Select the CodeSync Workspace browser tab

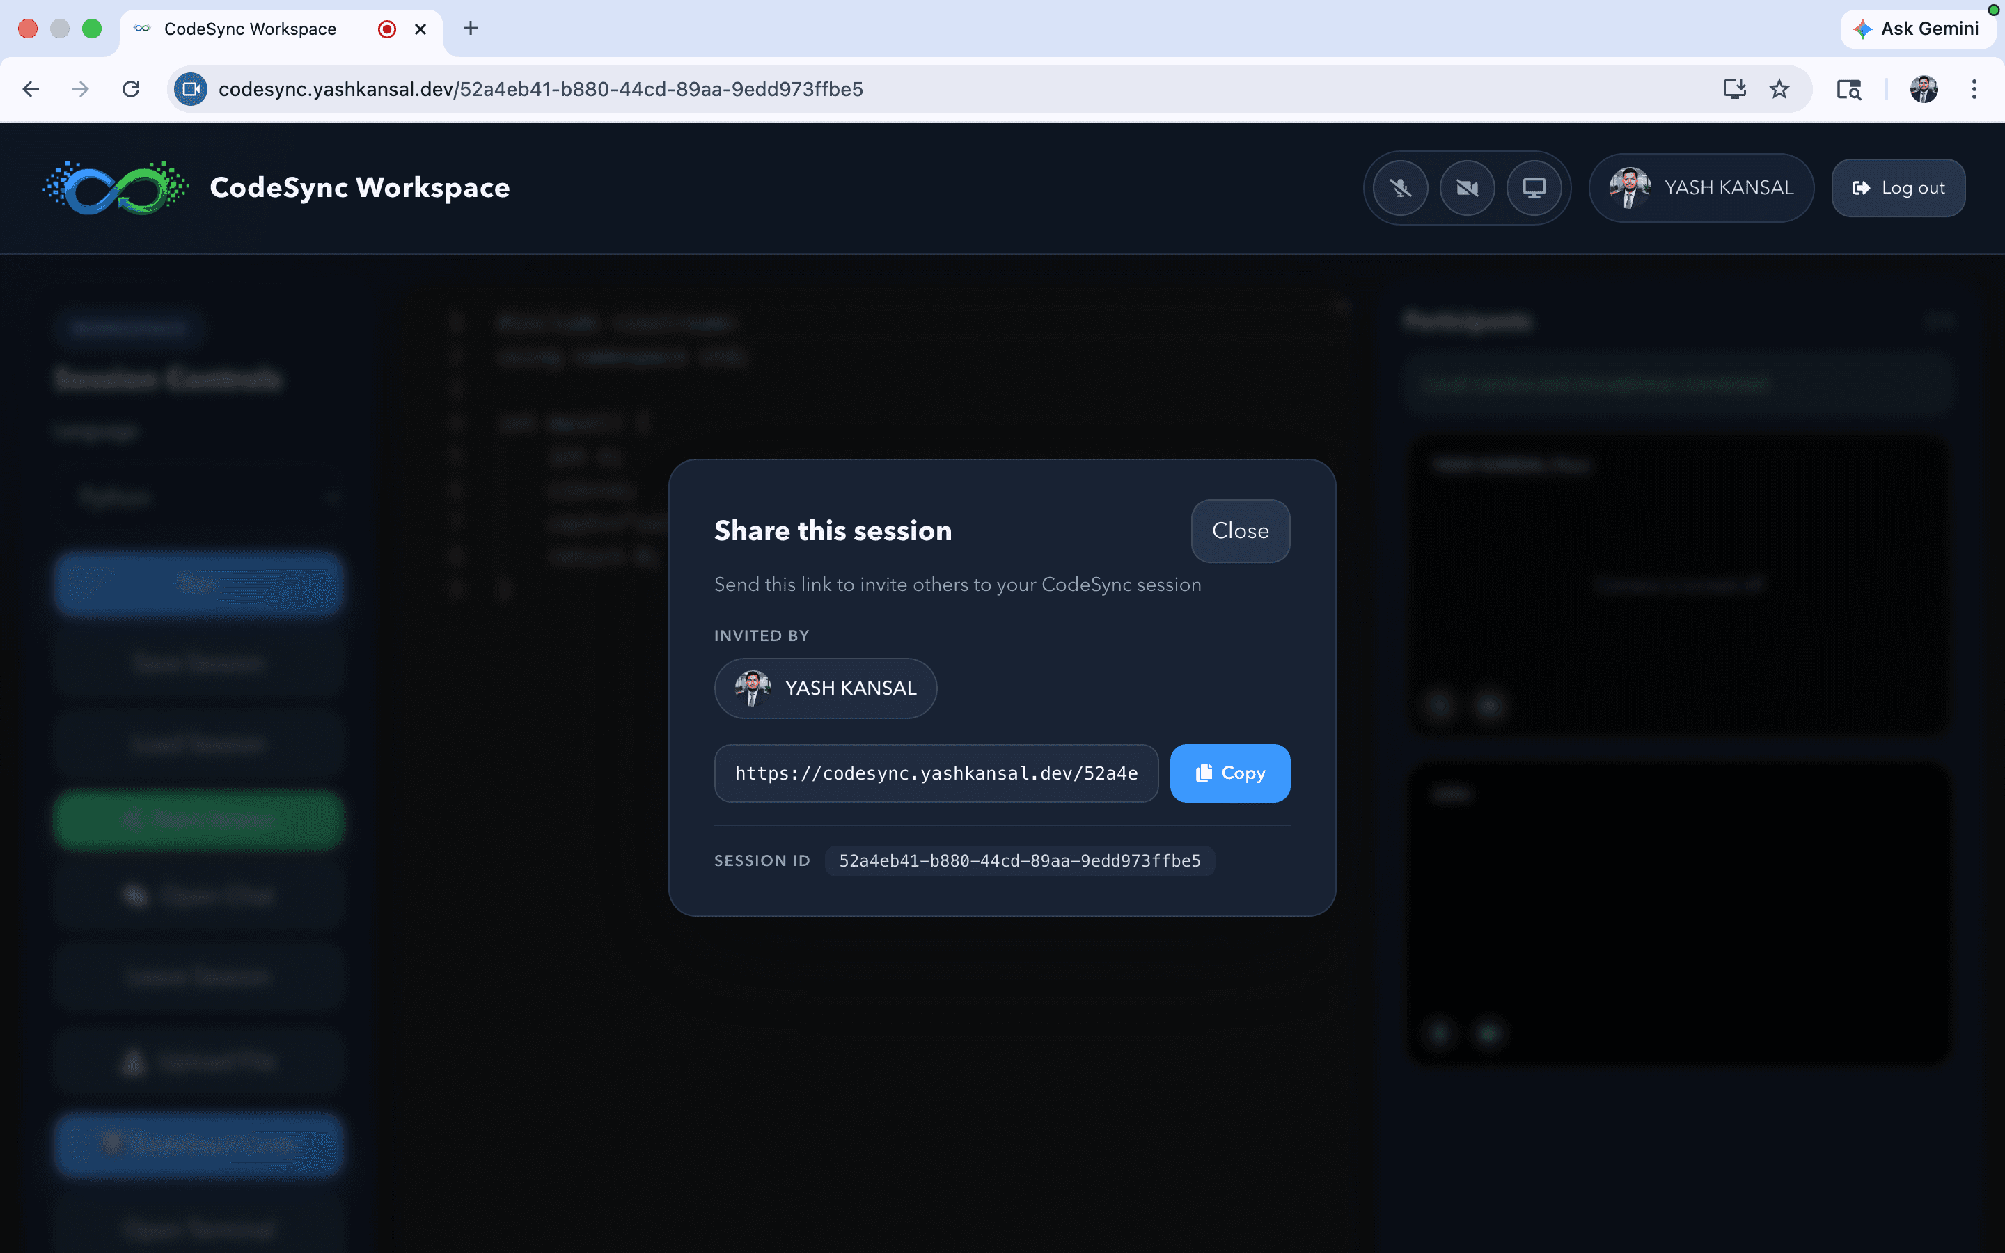tap(282, 29)
